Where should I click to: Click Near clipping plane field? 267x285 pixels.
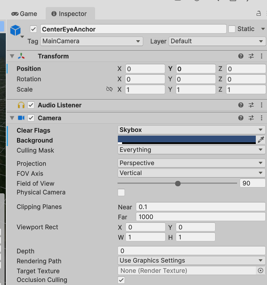pyautogui.click(x=201, y=207)
